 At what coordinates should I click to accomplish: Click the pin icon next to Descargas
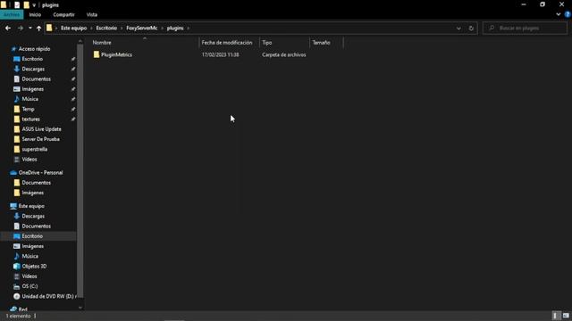[73, 69]
